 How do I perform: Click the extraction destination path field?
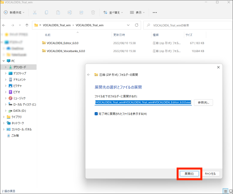[x=143, y=102]
